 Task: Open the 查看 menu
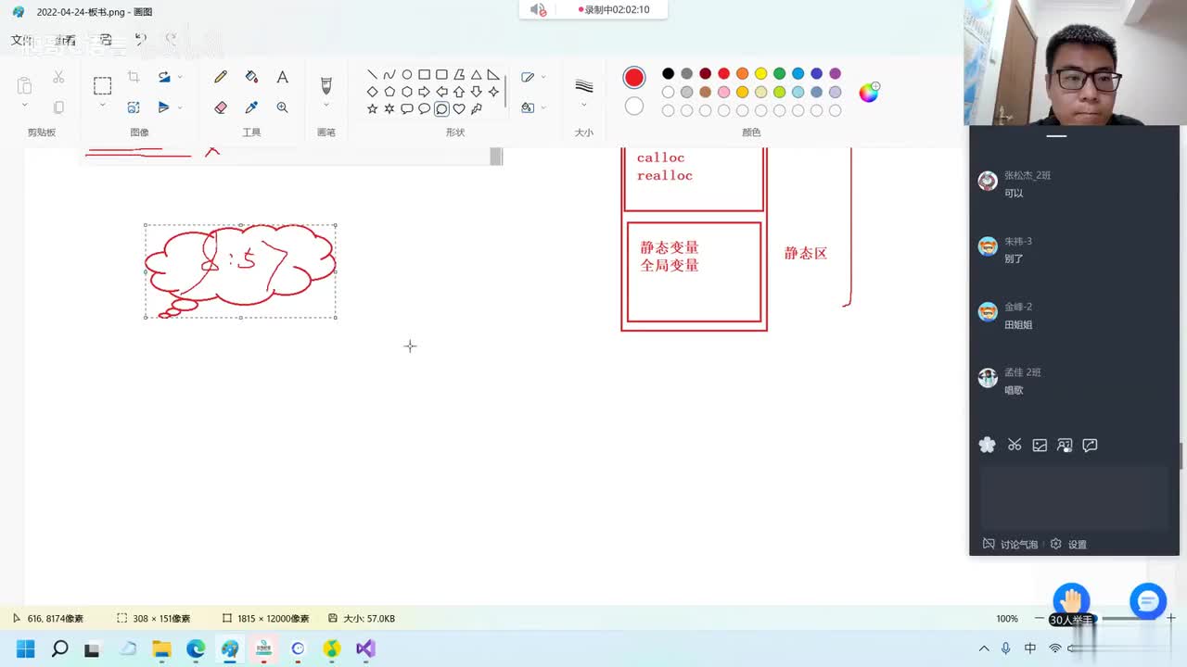[65, 40]
